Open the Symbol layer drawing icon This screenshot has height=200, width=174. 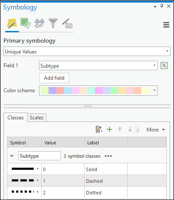(40, 23)
